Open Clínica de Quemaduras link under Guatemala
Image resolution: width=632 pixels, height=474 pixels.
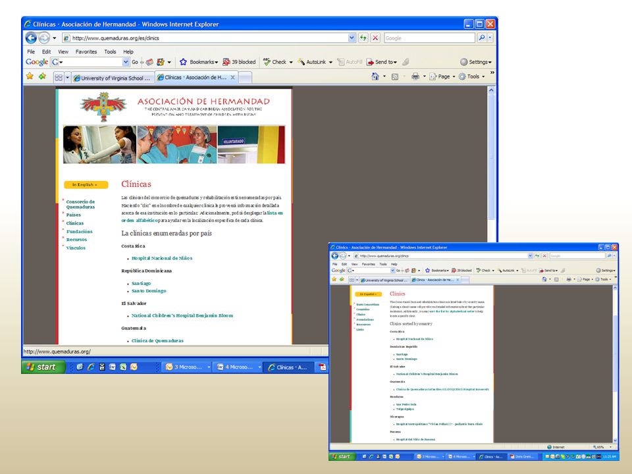tap(157, 340)
